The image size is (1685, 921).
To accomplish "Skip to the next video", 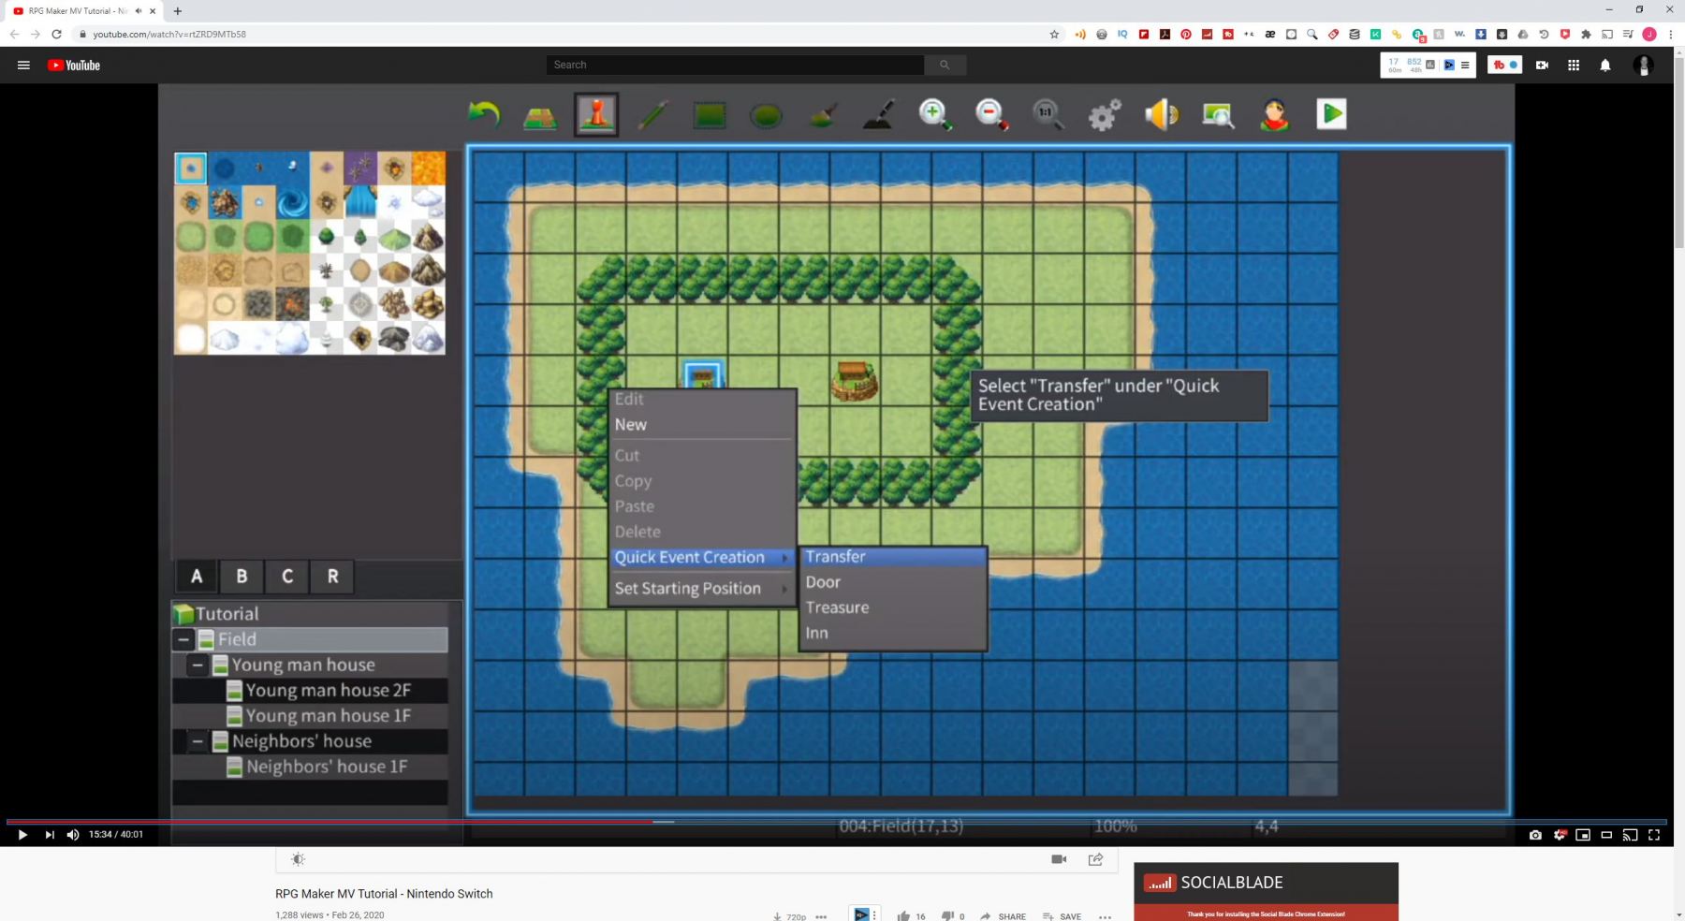I will coord(50,835).
